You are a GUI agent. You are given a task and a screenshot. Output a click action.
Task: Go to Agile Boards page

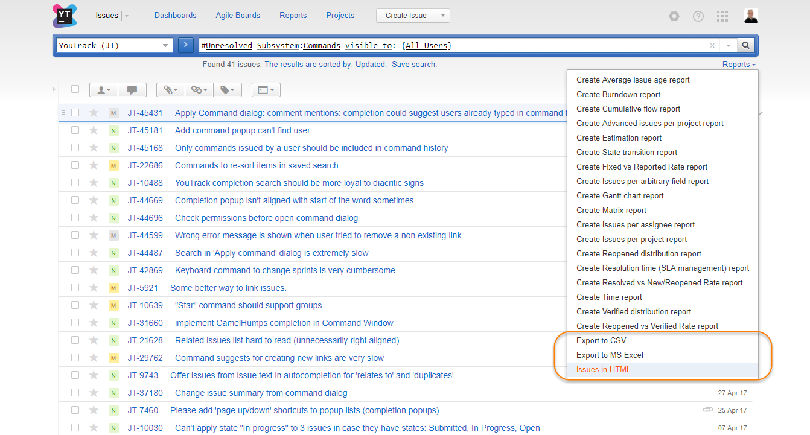click(x=238, y=16)
